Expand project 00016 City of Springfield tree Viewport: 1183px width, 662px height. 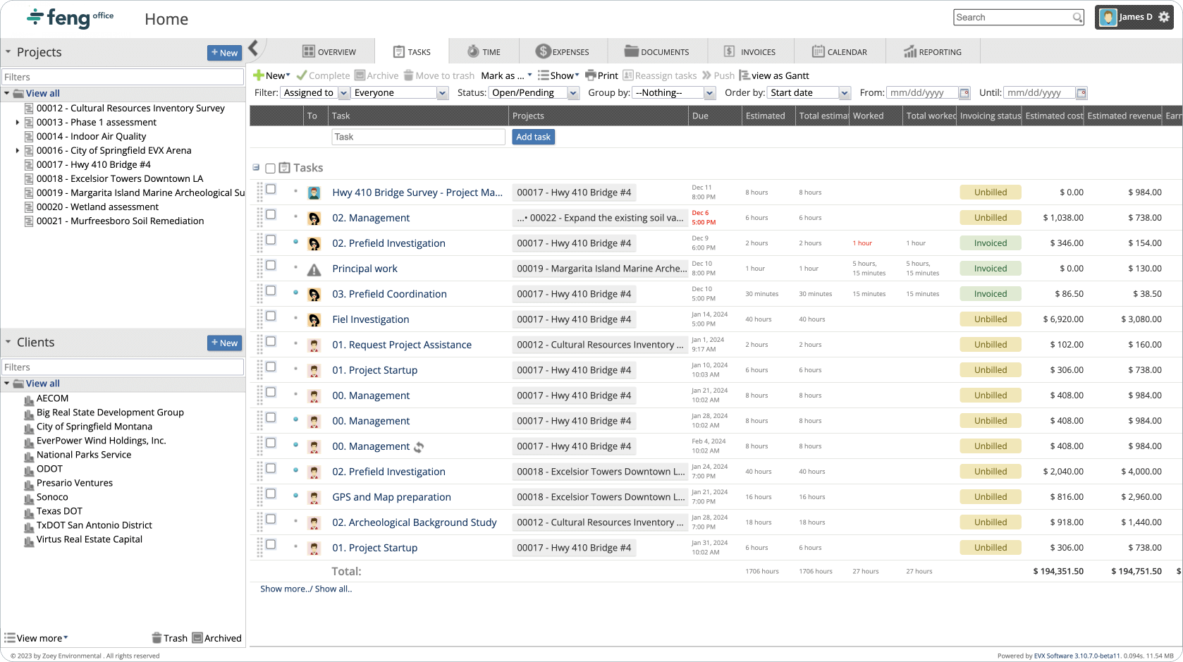click(18, 150)
